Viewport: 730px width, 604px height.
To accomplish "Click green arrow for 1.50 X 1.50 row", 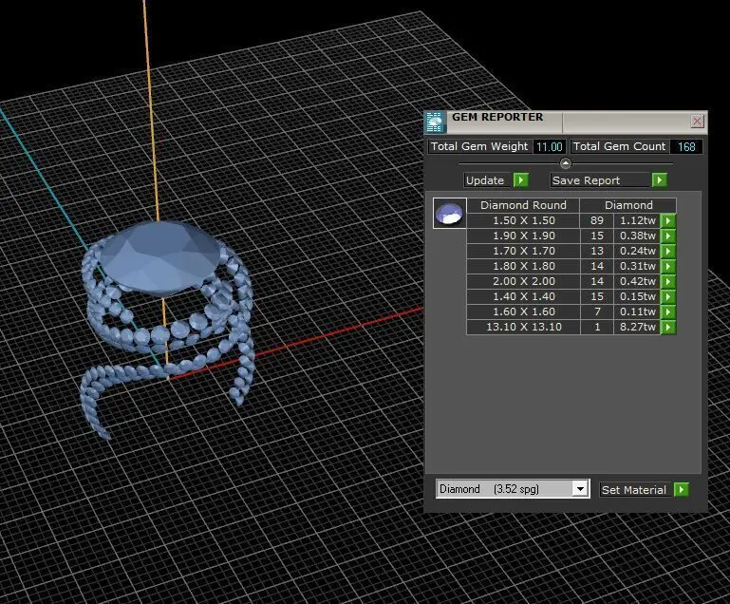I will click(668, 220).
